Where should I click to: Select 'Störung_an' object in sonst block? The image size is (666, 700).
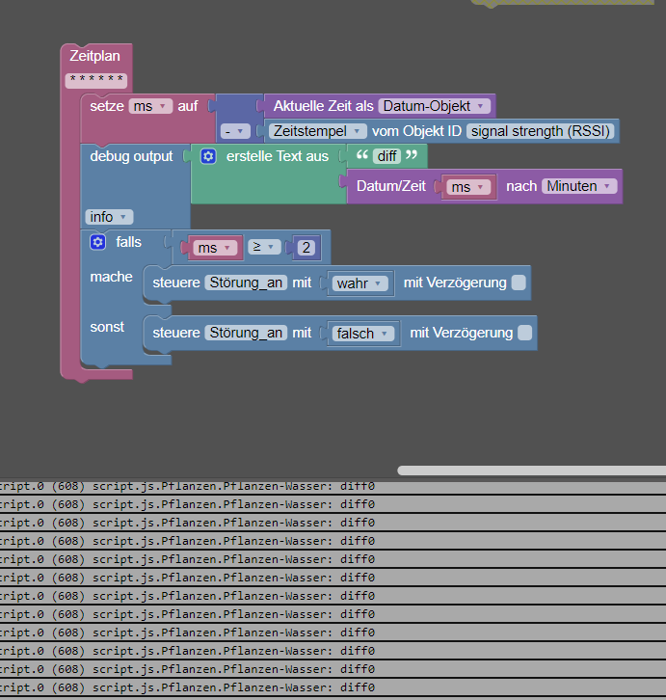click(x=246, y=333)
